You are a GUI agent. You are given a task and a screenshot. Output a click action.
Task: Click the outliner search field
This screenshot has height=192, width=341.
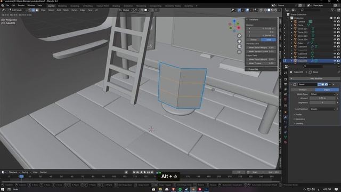[x=311, y=10]
